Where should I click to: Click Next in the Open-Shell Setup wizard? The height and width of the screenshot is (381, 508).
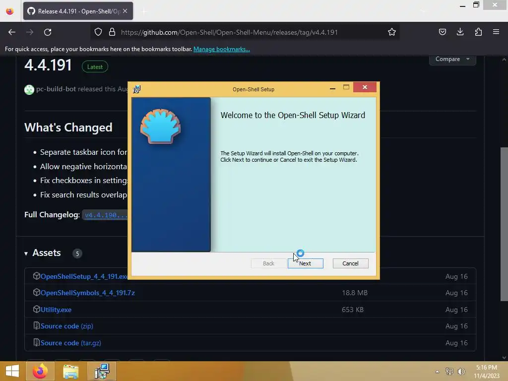pyautogui.click(x=305, y=263)
